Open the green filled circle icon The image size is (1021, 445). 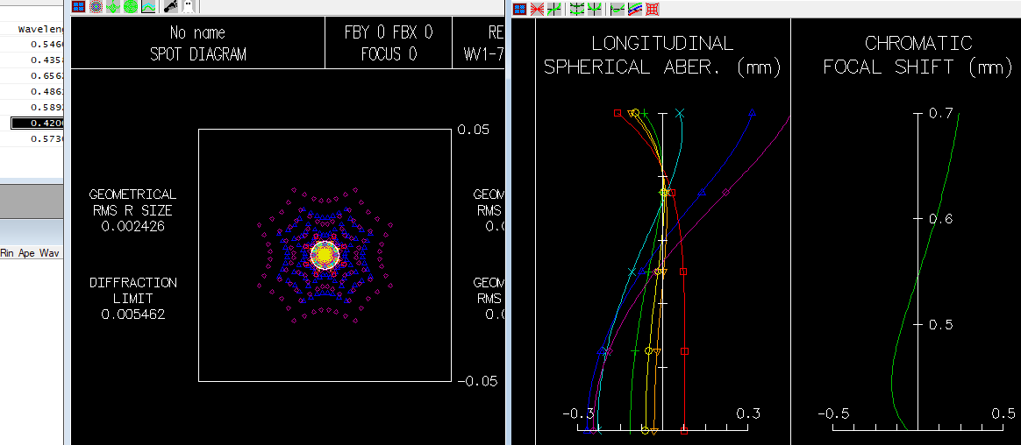click(x=130, y=6)
